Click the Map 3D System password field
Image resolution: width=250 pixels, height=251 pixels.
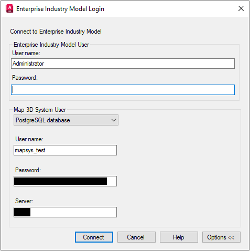coord(65,181)
